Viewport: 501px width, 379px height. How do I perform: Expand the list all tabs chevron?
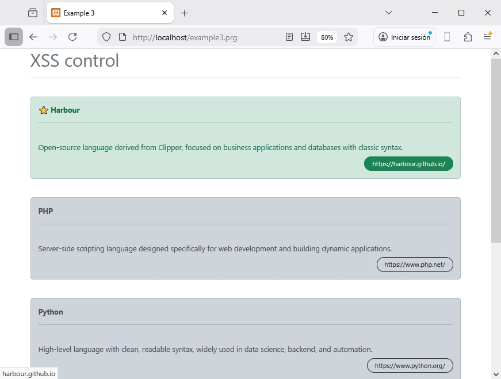(389, 13)
